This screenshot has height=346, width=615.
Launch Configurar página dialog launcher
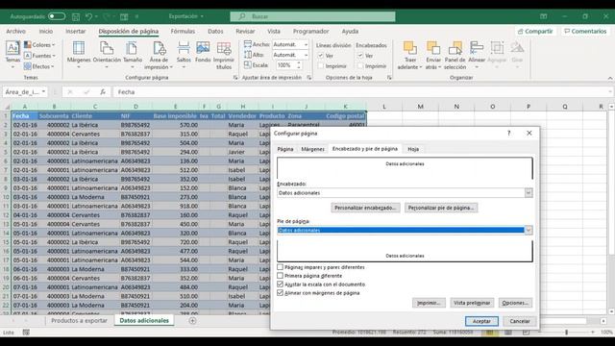(x=235, y=78)
